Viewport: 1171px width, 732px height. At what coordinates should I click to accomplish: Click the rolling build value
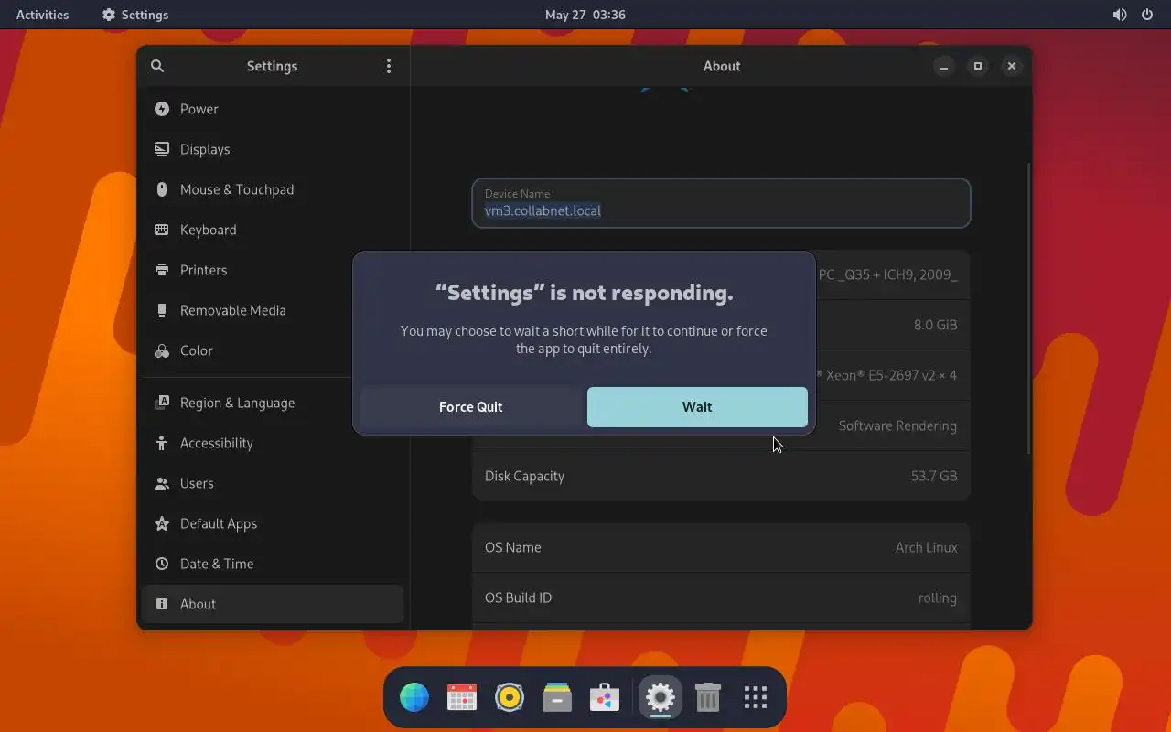click(x=938, y=597)
